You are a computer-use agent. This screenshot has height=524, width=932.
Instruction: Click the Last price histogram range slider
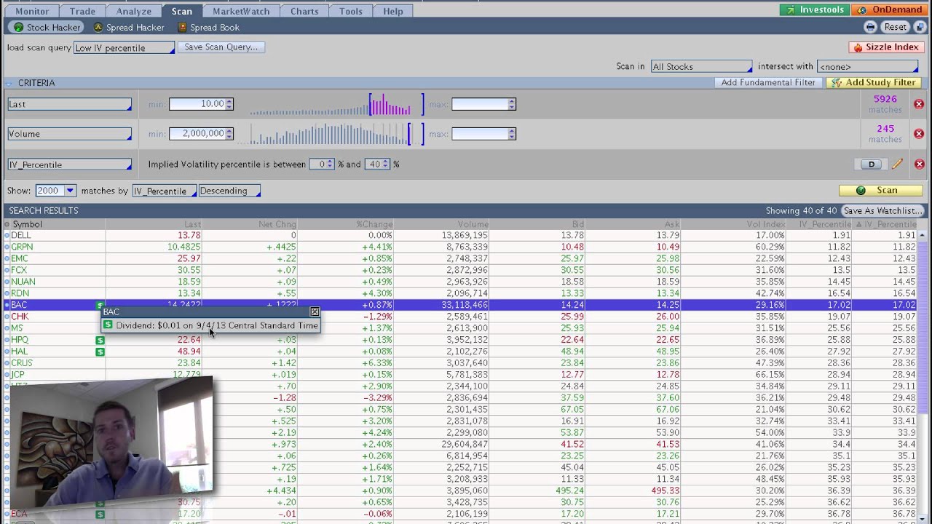coord(337,104)
